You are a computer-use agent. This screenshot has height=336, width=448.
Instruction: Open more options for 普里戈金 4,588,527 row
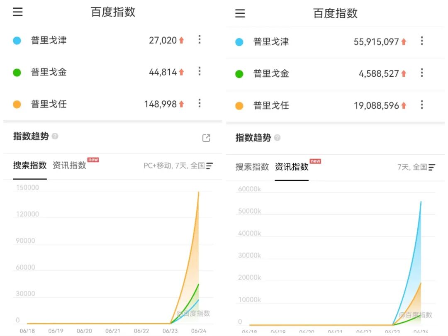point(422,73)
